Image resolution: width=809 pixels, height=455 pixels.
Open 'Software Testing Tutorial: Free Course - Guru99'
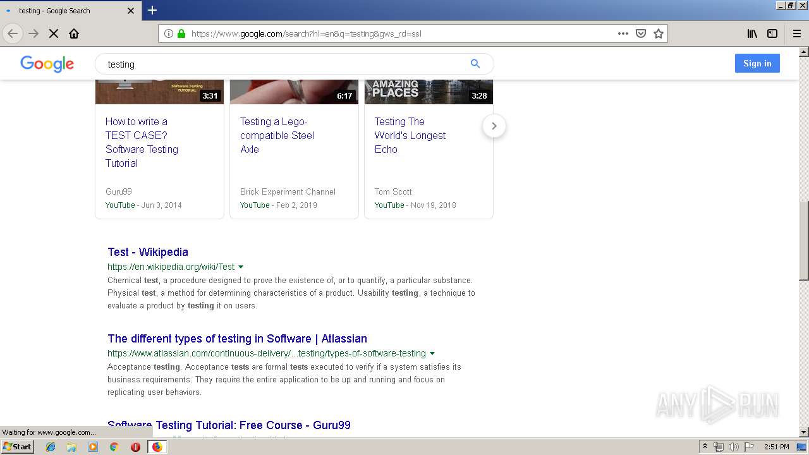229,425
